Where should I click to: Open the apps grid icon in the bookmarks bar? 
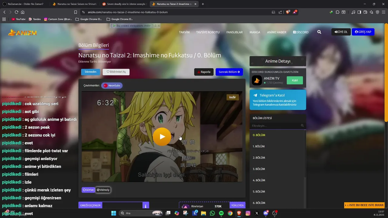(4, 19)
